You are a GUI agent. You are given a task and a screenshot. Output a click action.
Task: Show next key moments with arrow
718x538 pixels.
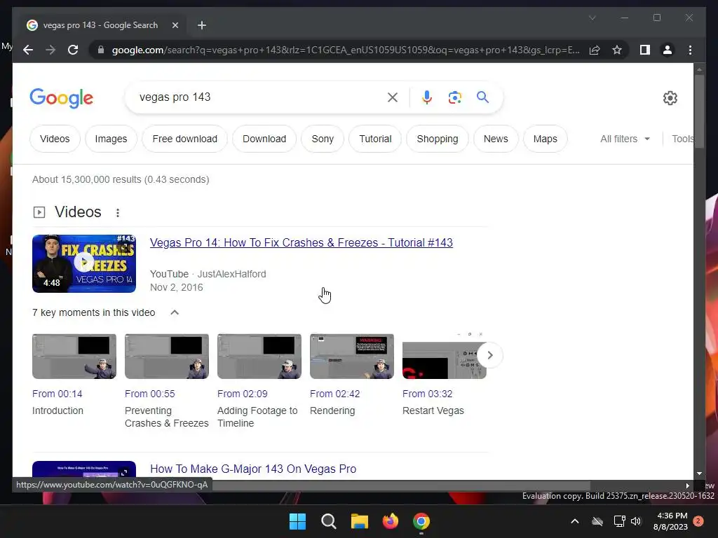point(490,355)
